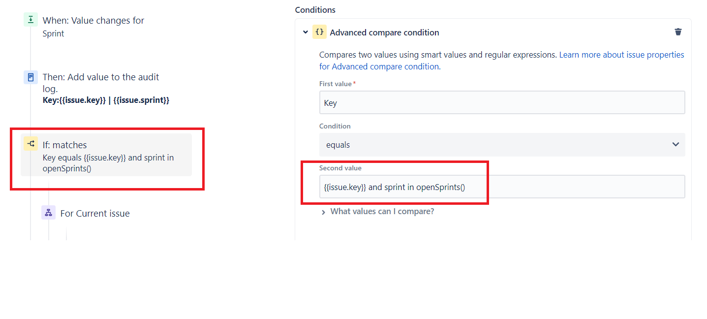Click inside the Second value field

point(502,187)
